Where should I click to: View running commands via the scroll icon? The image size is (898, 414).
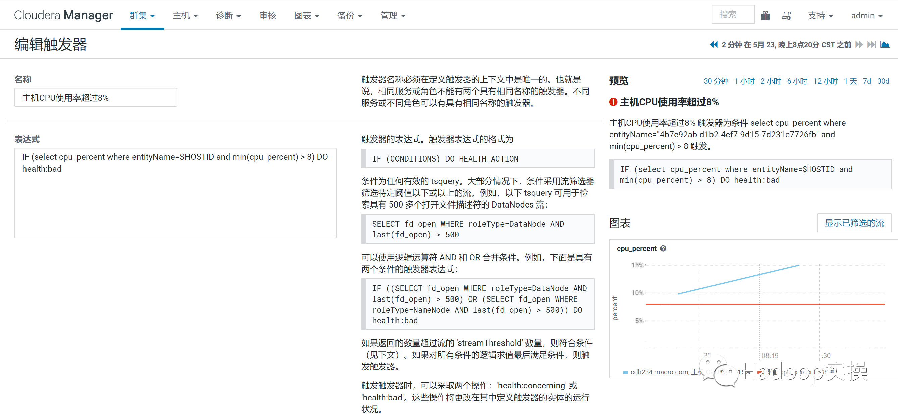tap(786, 15)
